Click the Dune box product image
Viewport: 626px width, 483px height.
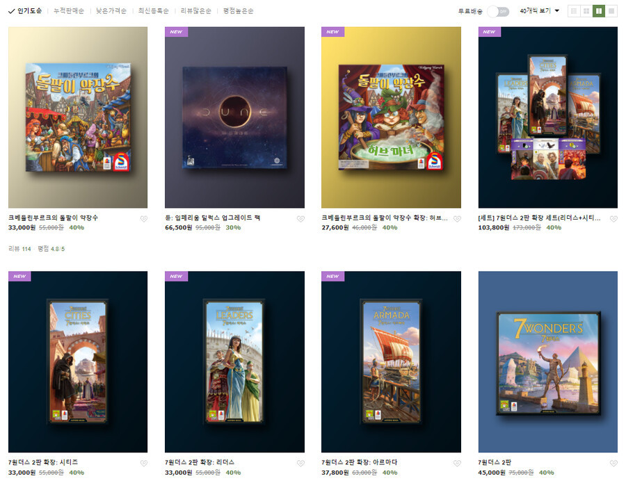click(235, 117)
